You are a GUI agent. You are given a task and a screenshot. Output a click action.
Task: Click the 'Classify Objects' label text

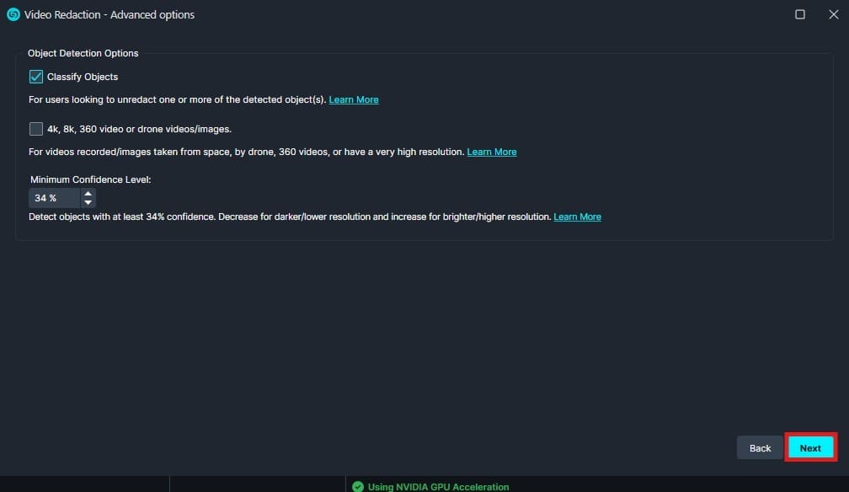[83, 77]
